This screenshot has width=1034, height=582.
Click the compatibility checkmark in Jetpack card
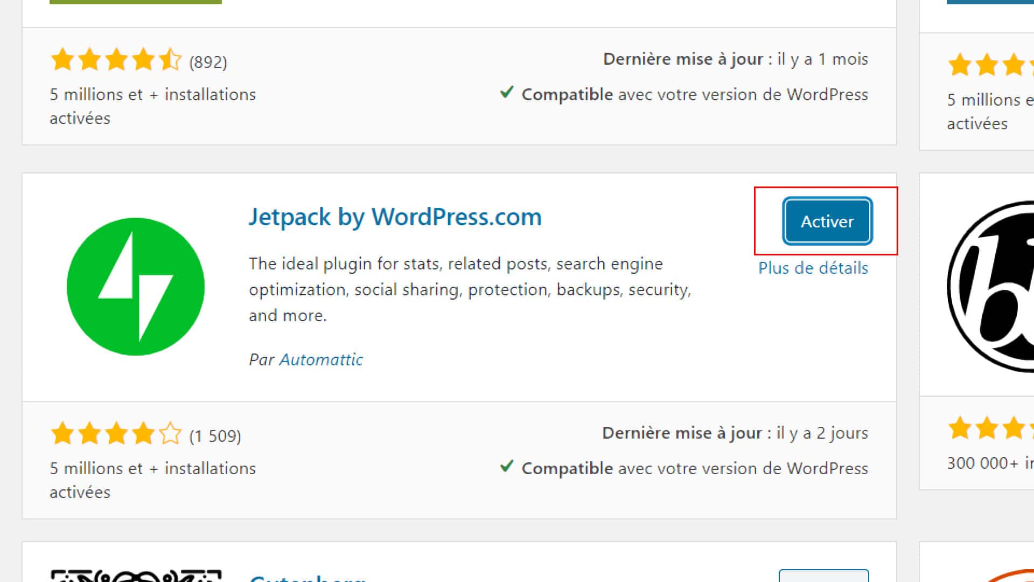click(506, 466)
